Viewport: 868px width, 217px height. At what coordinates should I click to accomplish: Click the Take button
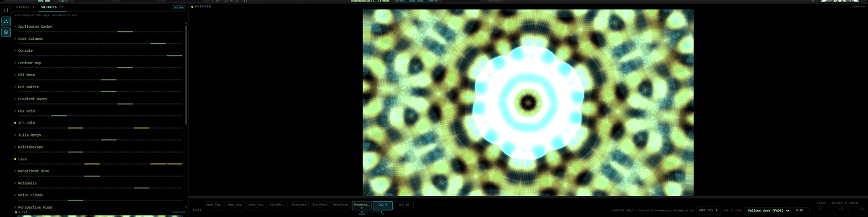click(197, 210)
